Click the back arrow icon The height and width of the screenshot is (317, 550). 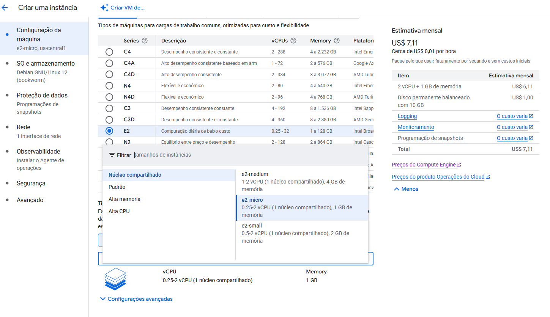pos(5,8)
